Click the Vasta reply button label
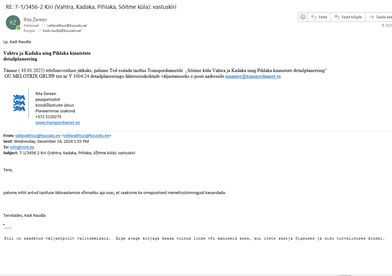Screen dimensions: 392x276 click(x=323, y=17)
